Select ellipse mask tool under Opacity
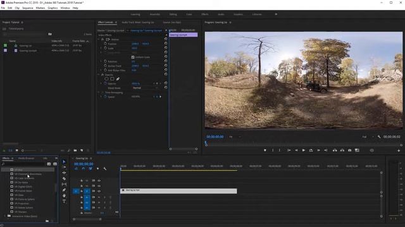Viewport: 405px width, 227px height. click(x=107, y=79)
